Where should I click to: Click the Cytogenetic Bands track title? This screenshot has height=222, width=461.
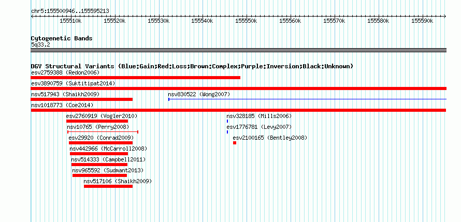[62, 38]
